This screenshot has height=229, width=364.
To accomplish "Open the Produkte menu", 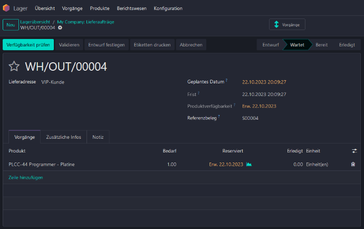I will click(x=100, y=8).
